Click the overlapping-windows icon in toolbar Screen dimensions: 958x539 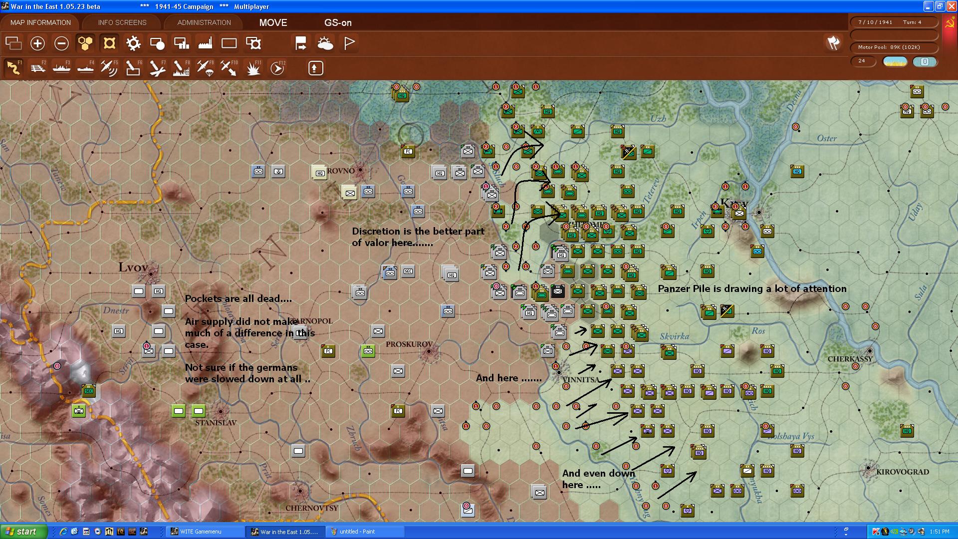click(13, 43)
